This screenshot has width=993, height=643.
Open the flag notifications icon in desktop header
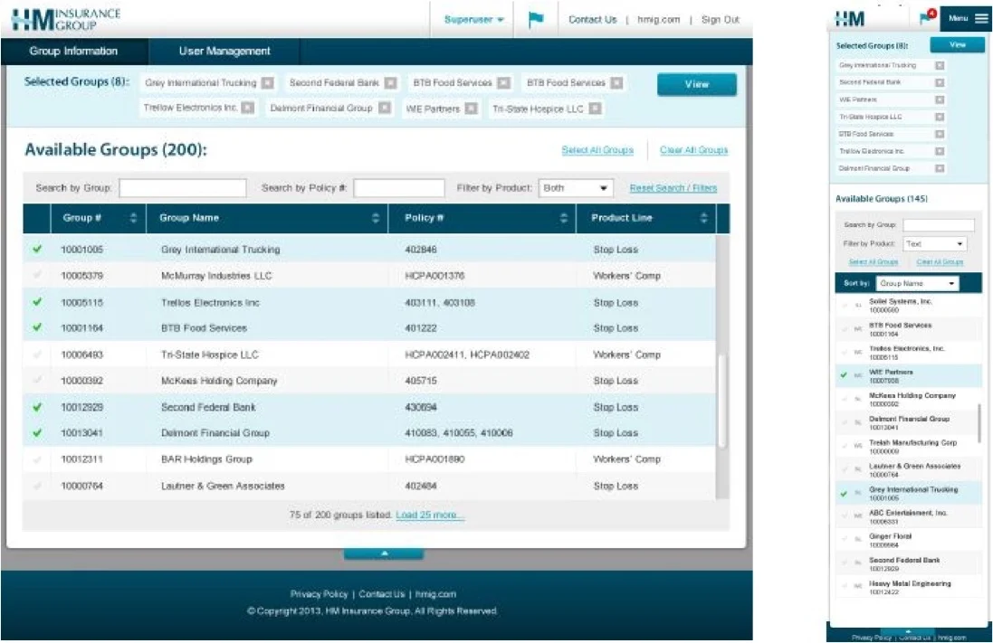coord(536,20)
